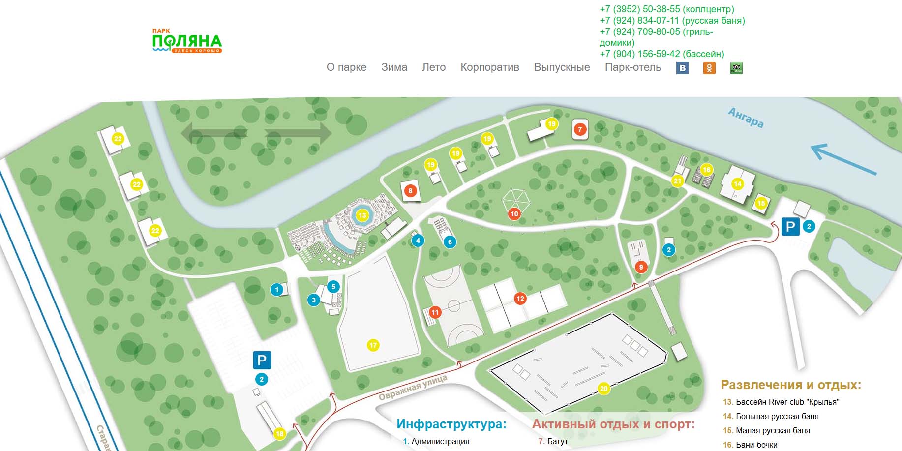
Task: Select yellow map marker 20
Action: [604, 389]
